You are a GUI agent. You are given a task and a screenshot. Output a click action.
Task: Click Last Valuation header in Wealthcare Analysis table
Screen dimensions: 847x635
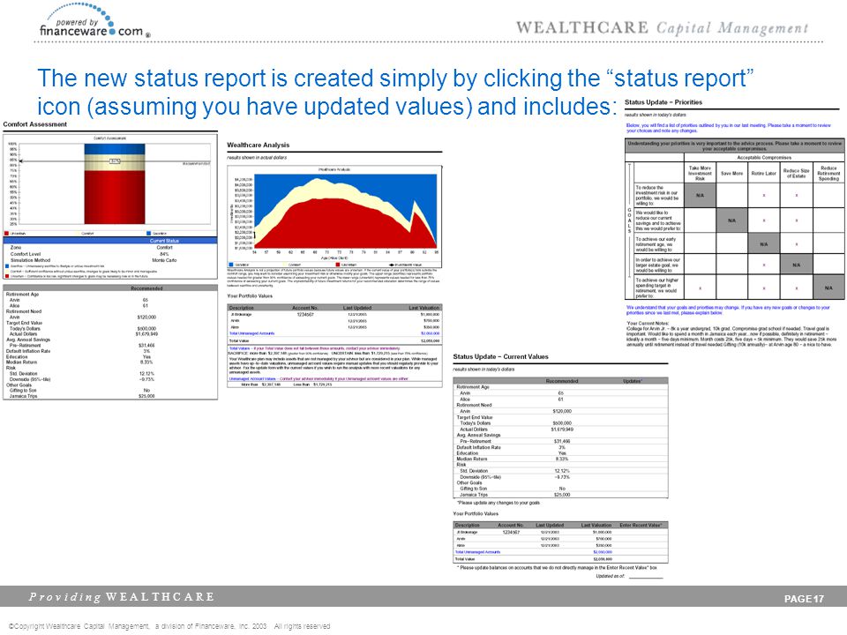(424, 308)
